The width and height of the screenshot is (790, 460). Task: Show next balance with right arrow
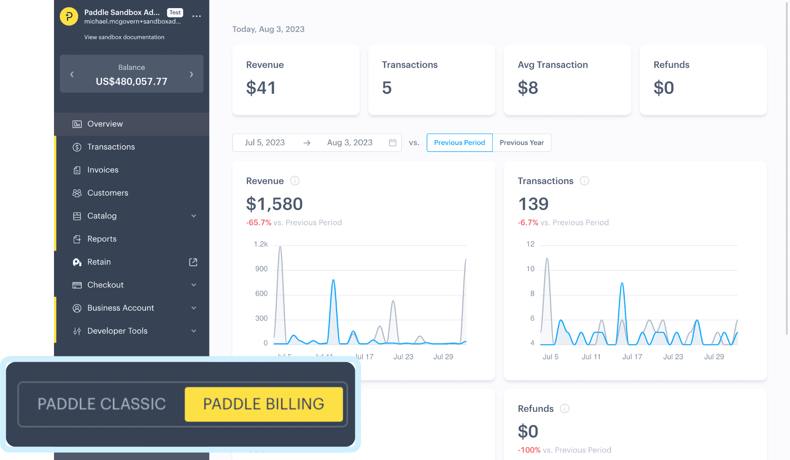[x=191, y=74]
